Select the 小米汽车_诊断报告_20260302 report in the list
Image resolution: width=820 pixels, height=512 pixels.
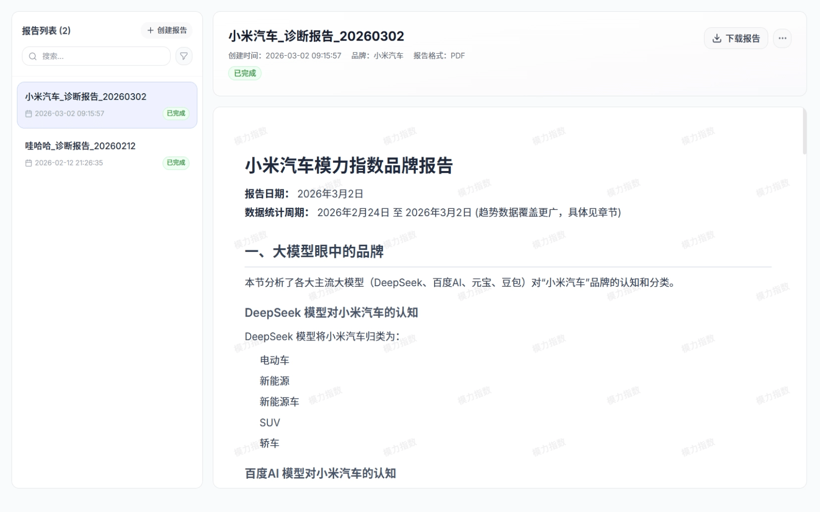pos(86,96)
